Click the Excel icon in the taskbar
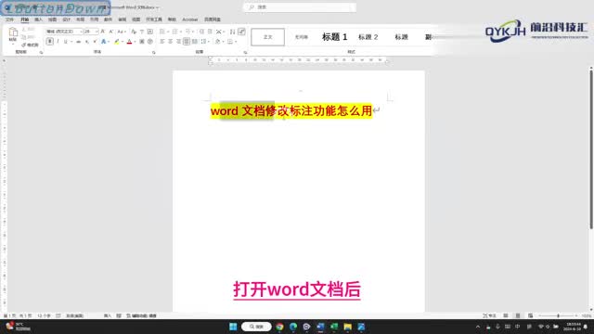Image resolution: width=594 pixels, height=334 pixels. (334, 327)
